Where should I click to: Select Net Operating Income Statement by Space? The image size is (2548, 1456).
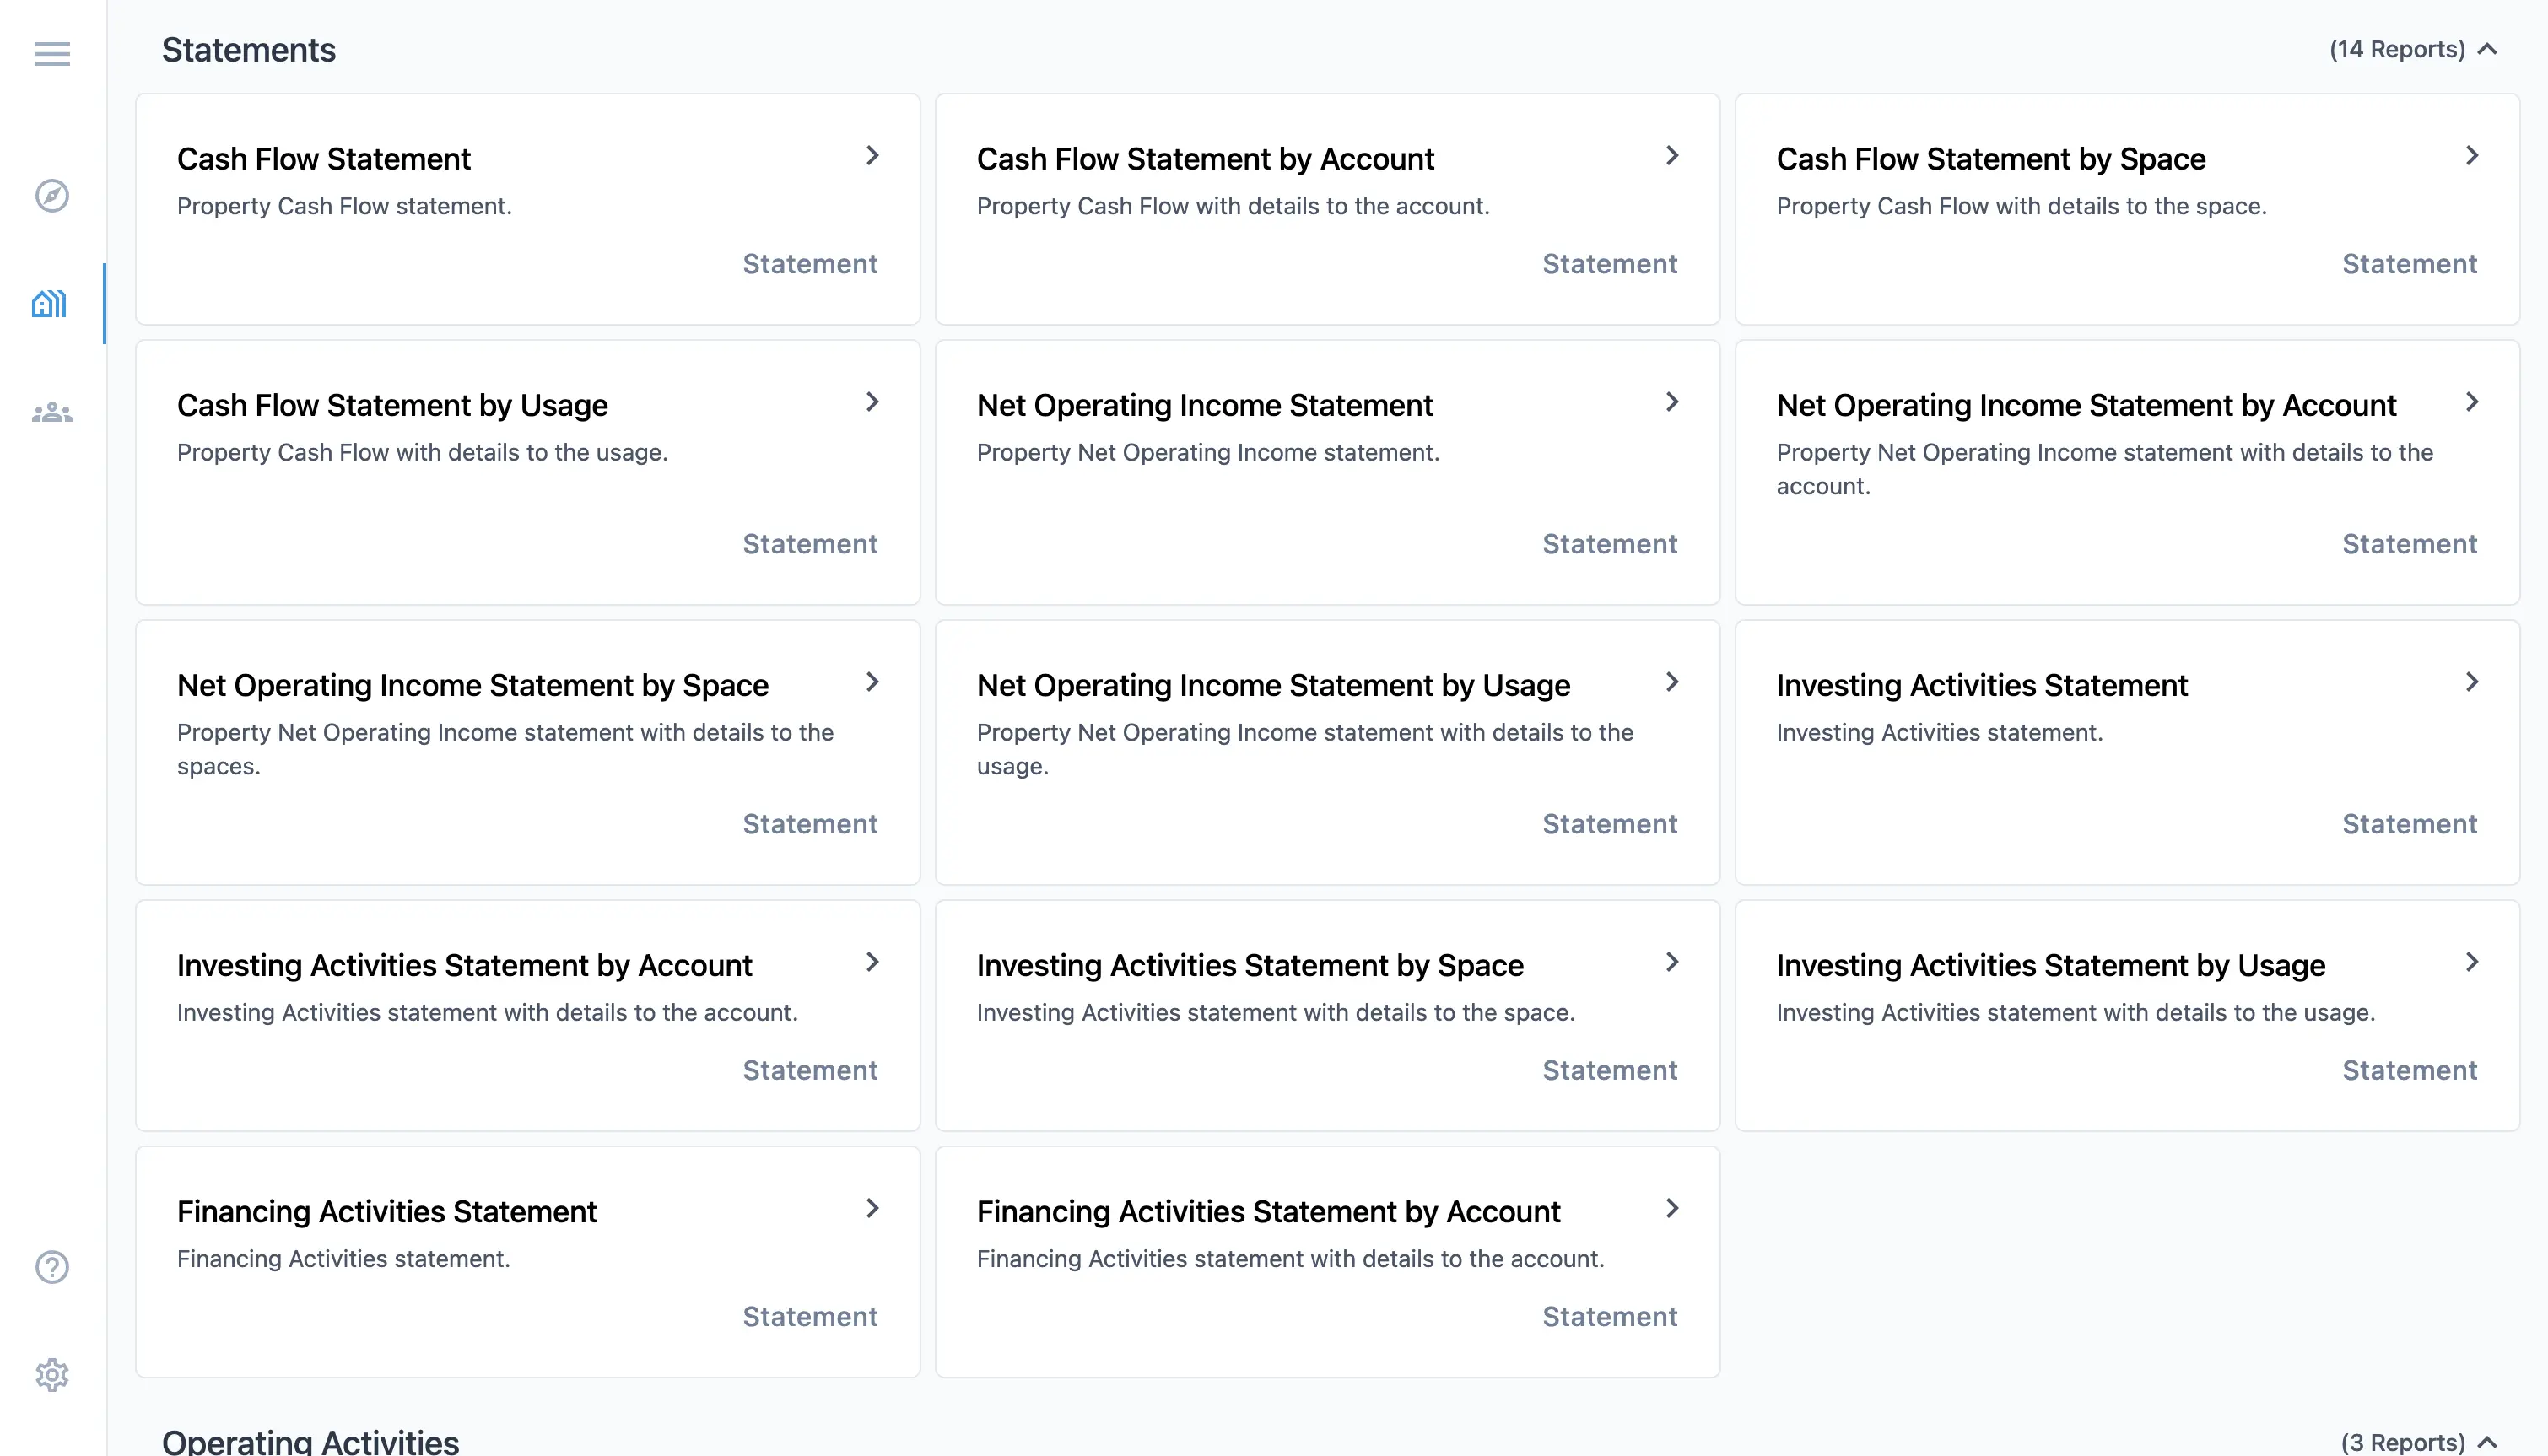point(472,685)
